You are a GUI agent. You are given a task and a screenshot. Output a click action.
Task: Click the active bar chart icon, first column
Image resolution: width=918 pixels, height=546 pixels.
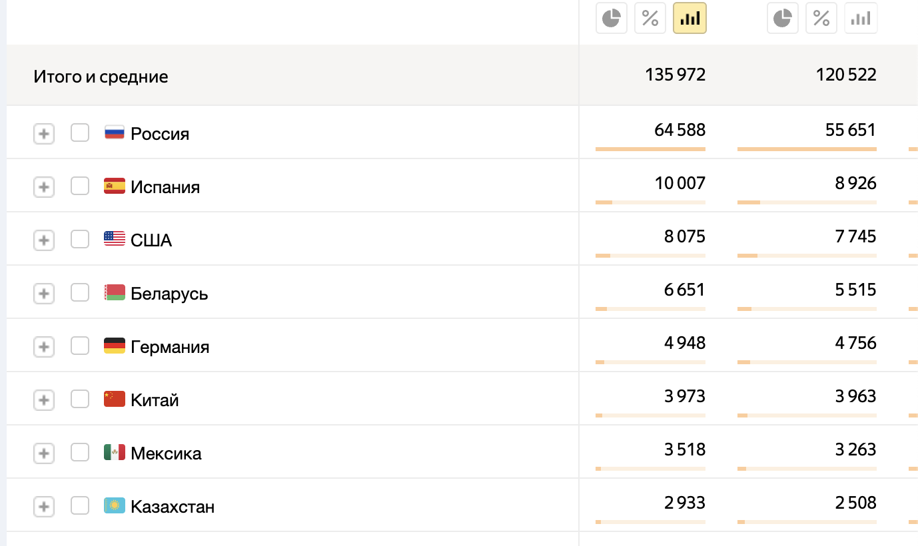[689, 19]
